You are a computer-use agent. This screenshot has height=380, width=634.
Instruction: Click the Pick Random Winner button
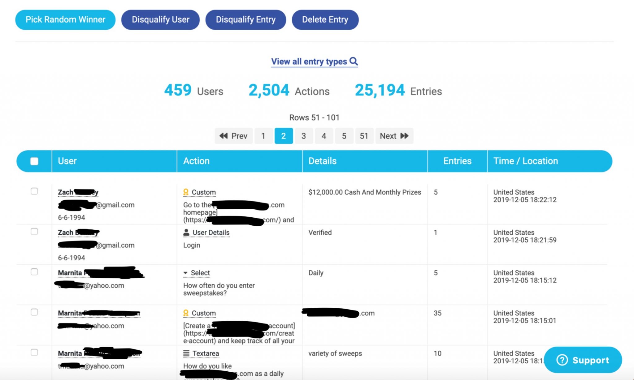[65, 19]
